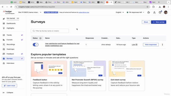The image size is (171, 96).
Task: Close the active Hotjar tab
Action: [111, 2]
